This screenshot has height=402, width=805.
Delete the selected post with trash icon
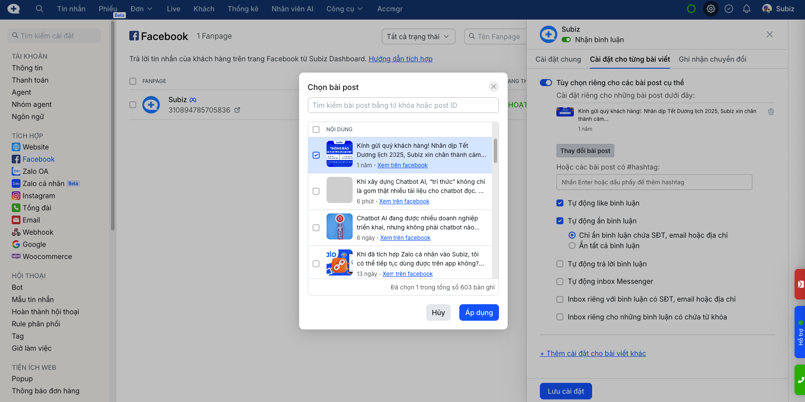click(x=771, y=112)
